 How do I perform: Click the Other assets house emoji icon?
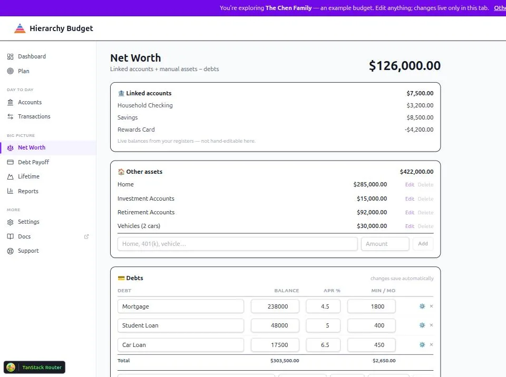click(x=121, y=172)
